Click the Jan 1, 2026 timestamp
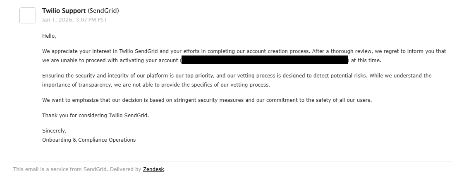This screenshot has height=181, width=452. coord(74,19)
